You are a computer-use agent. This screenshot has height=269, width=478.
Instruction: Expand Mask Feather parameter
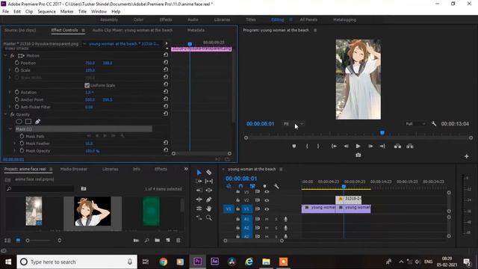click(14, 143)
